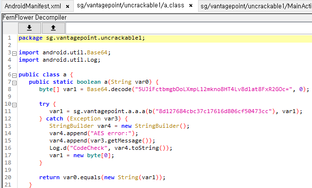Screen dimensions: 312x188
Task: Close the a.class tab
Action: [x=191, y=5]
